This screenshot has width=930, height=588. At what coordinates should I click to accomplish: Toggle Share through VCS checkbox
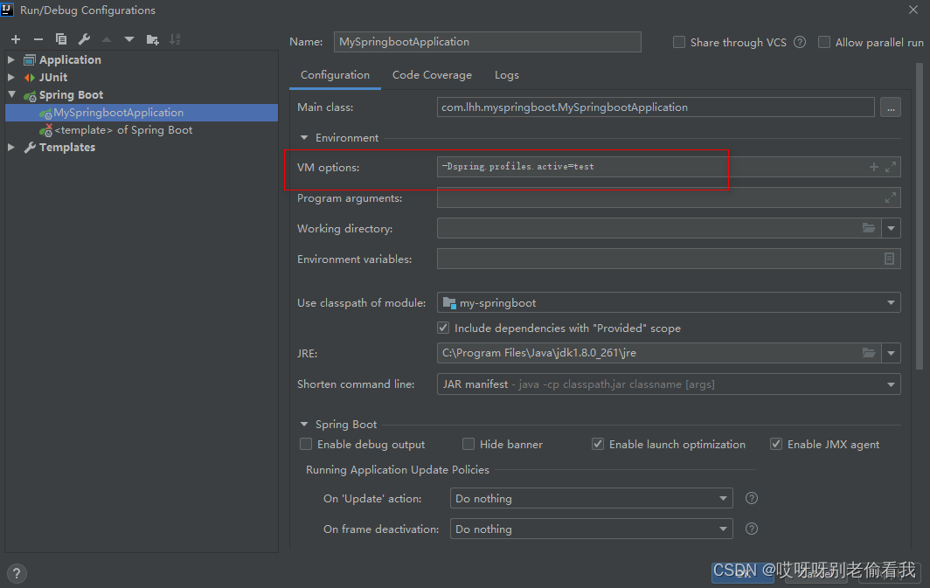point(679,42)
